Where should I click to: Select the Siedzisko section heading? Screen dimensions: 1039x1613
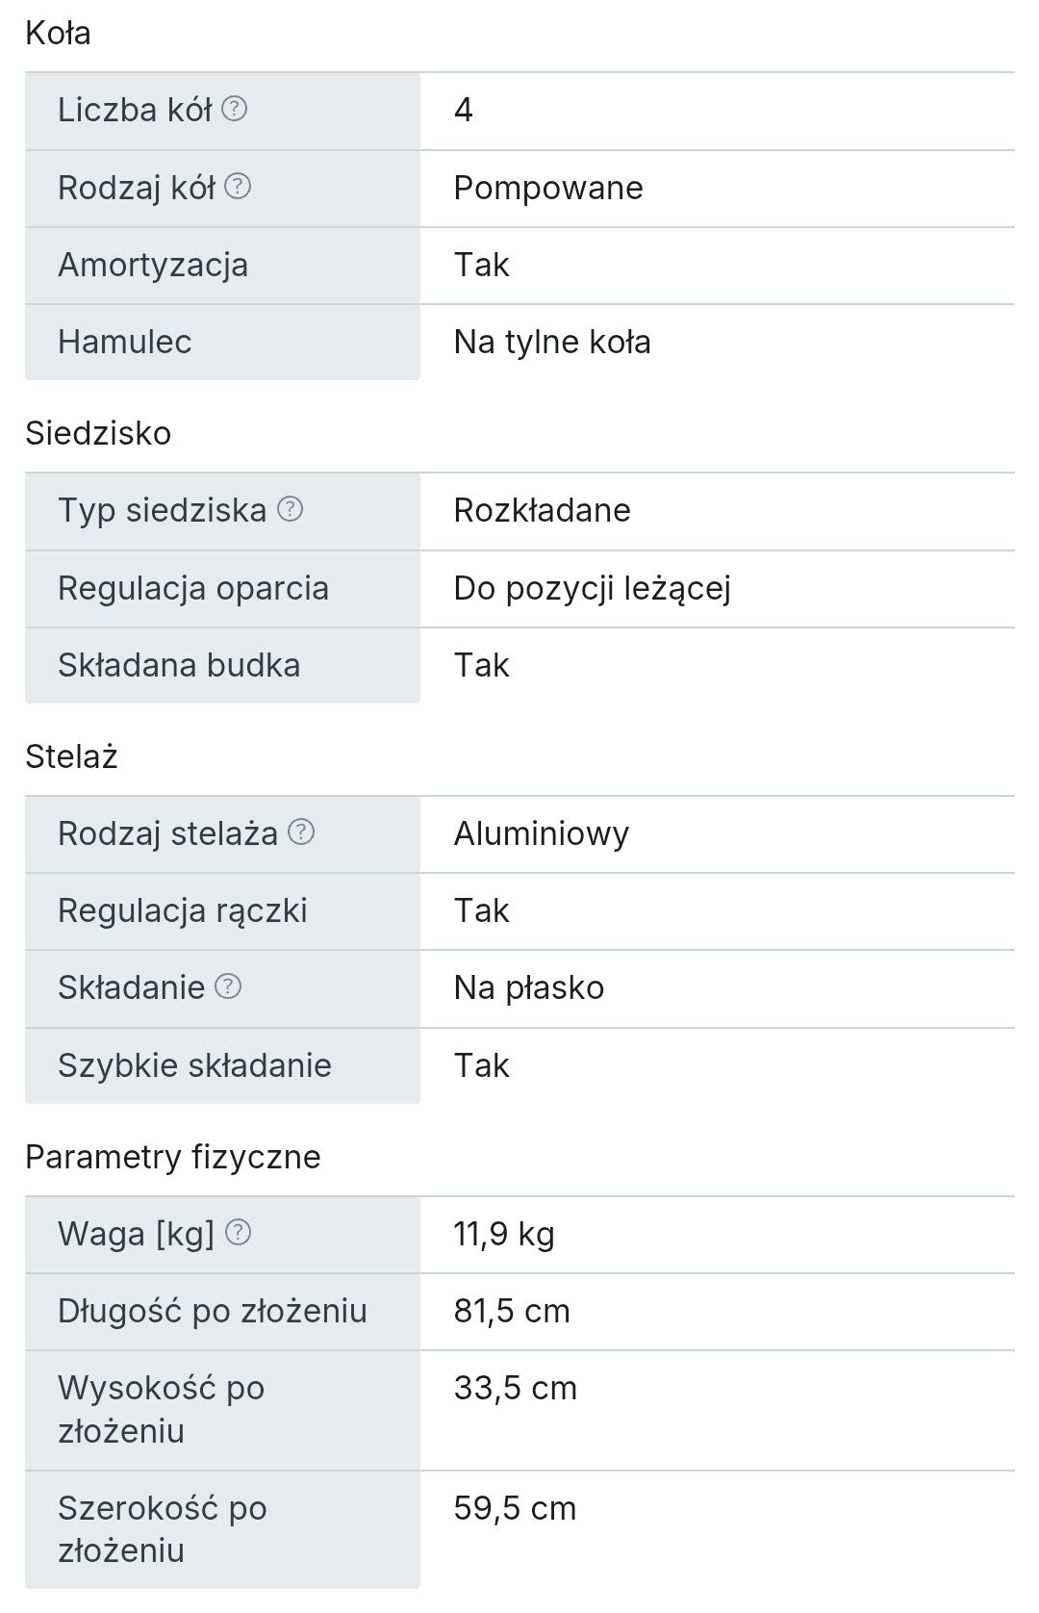(x=98, y=433)
